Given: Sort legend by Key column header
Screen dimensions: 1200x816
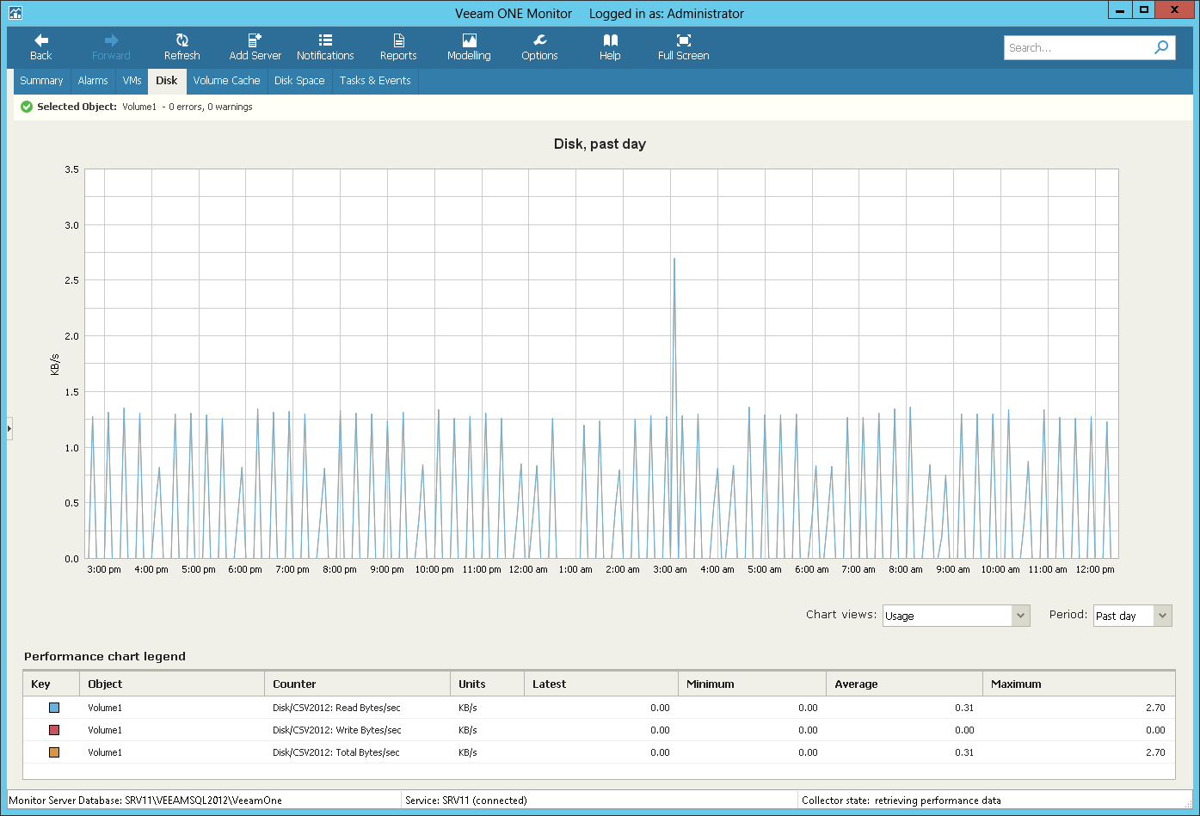Looking at the screenshot, I should click(x=51, y=684).
